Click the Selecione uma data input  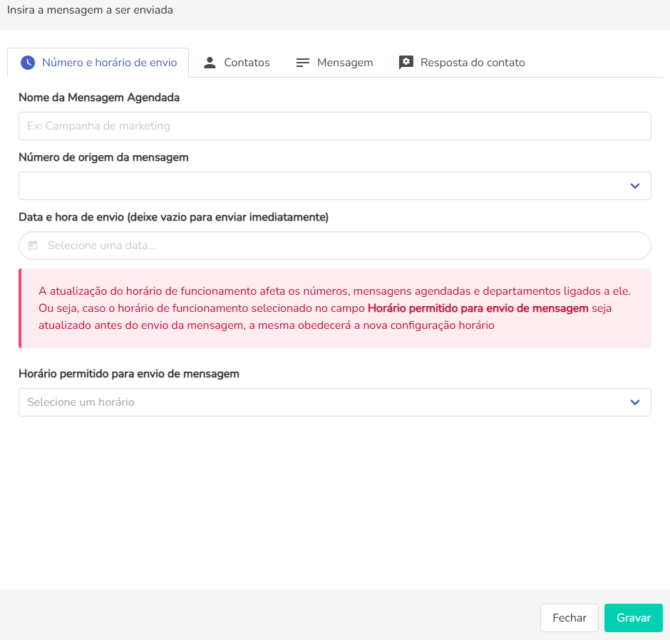[342, 246]
